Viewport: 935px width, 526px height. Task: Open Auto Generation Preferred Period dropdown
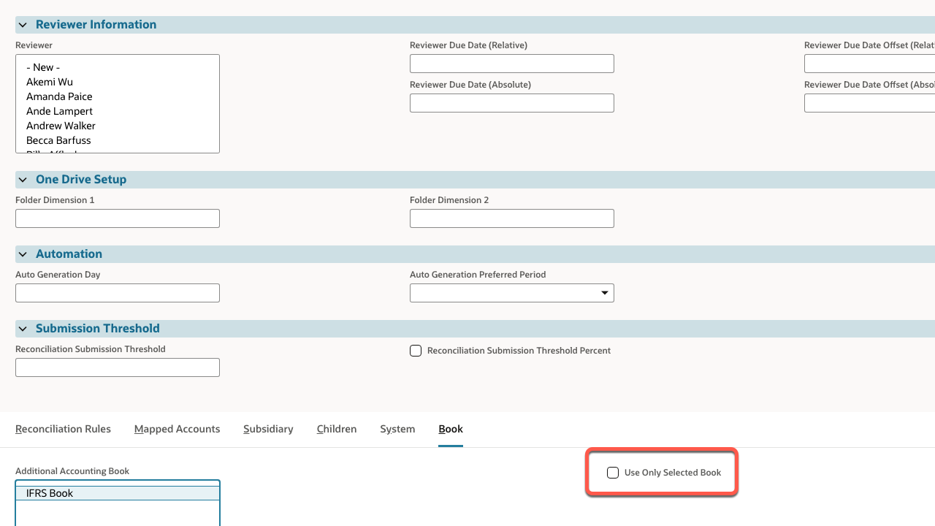tap(511, 293)
